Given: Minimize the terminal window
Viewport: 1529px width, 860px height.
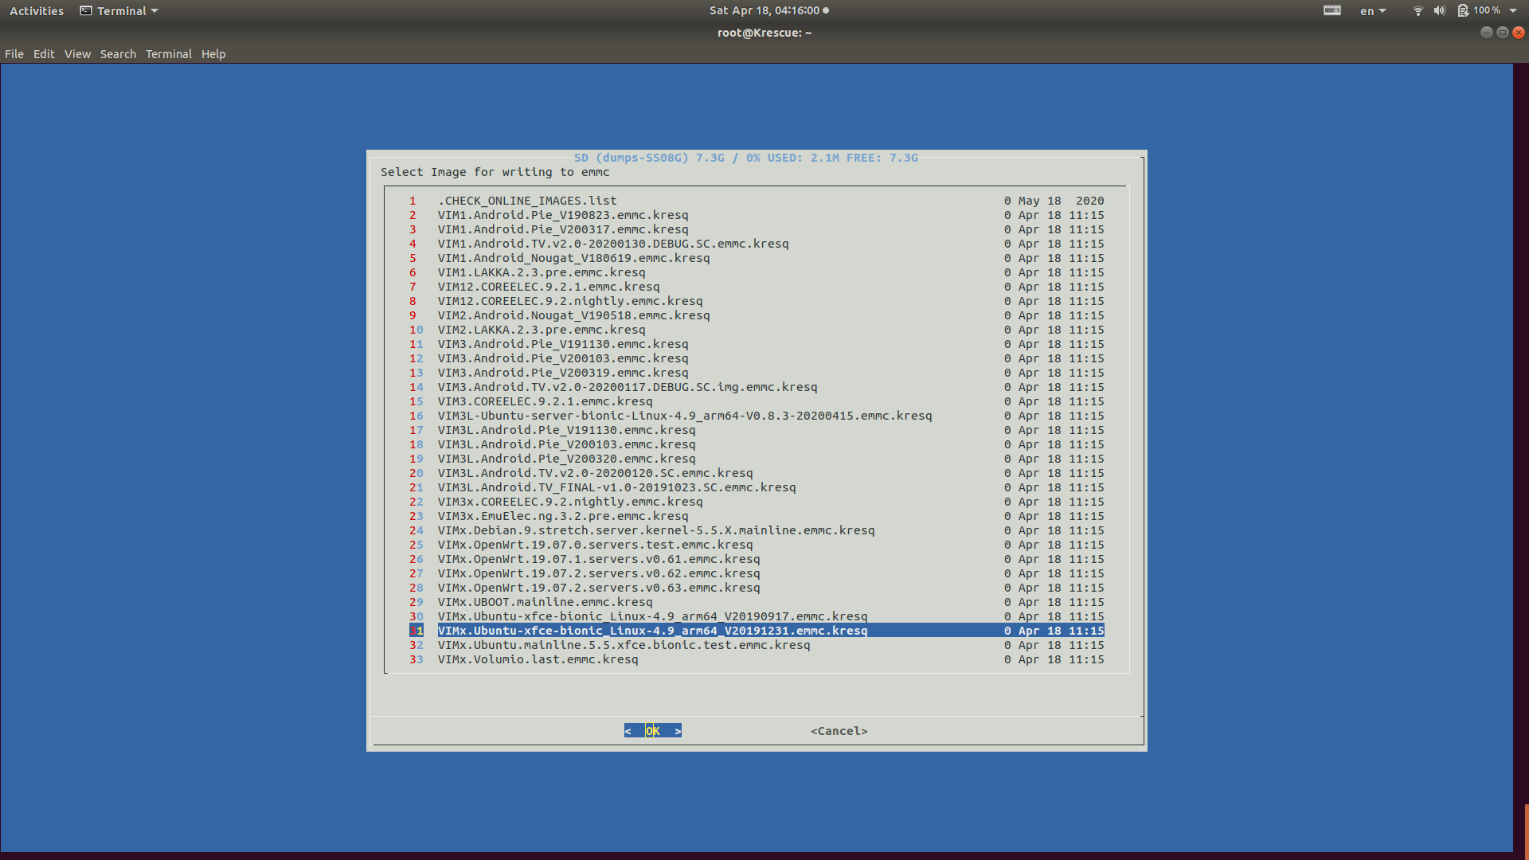Looking at the screenshot, I should point(1486,33).
